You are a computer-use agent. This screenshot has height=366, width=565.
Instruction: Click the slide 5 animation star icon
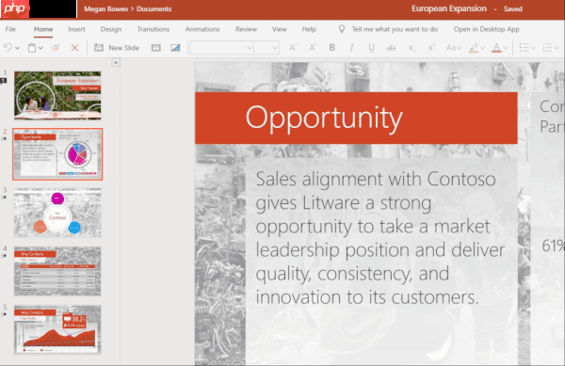point(4,314)
